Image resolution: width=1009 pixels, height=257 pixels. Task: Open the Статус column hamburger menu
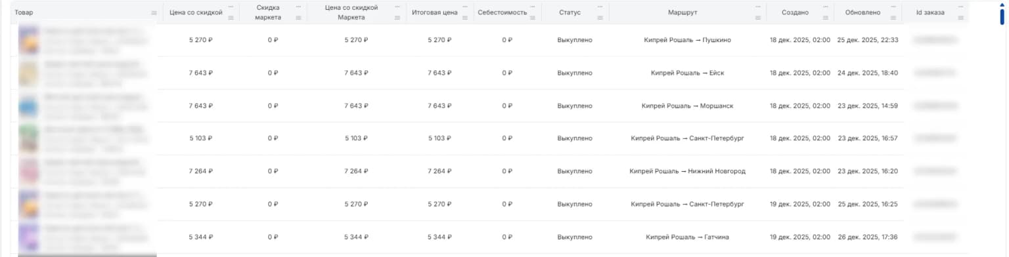click(600, 18)
